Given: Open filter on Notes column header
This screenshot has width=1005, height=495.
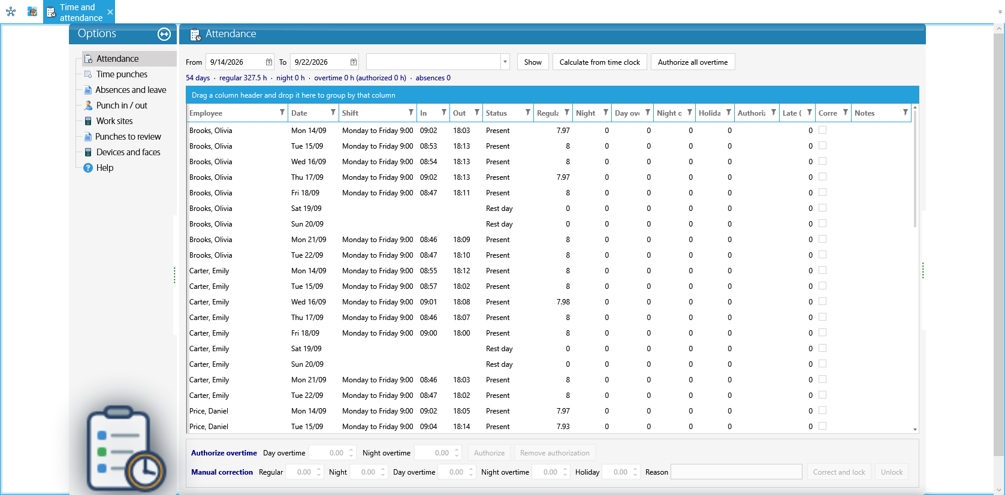Looking at the screenshot, I should [906, 113].
